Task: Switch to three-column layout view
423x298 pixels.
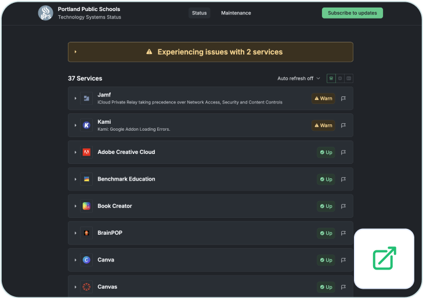Action: tap(349, 78)
